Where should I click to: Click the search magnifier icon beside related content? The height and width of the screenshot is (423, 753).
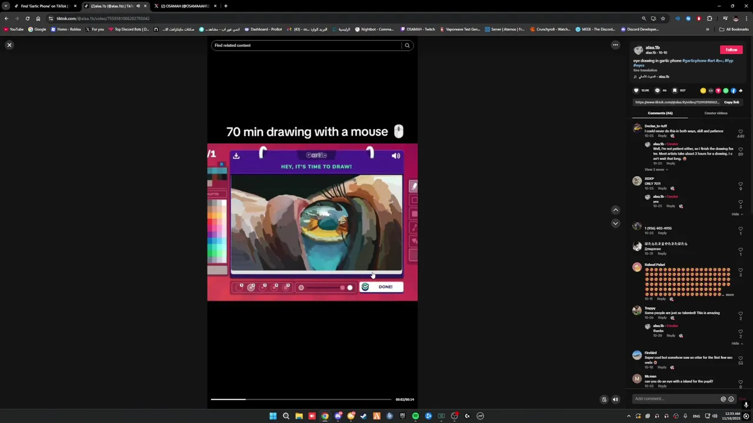(407, 45)
